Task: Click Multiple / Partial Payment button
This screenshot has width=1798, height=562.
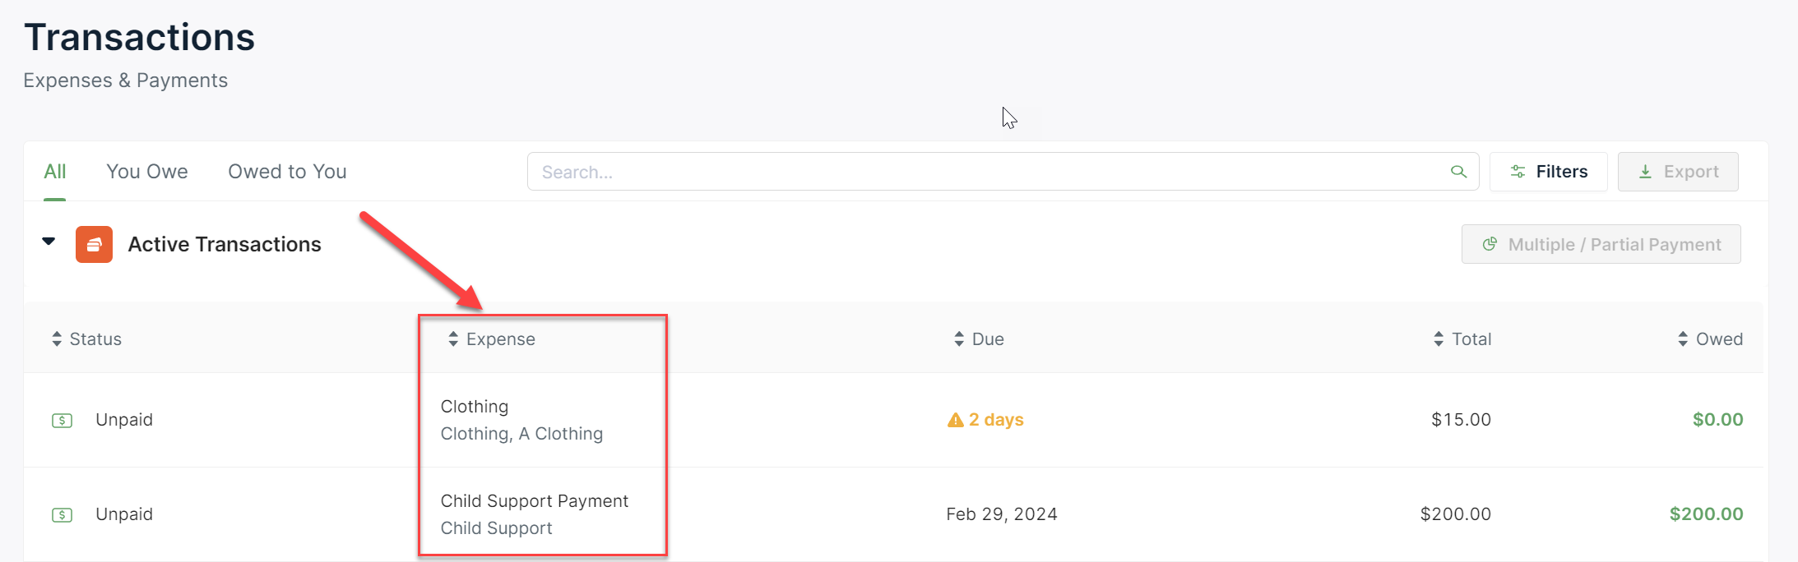Action: point(1601,245)
